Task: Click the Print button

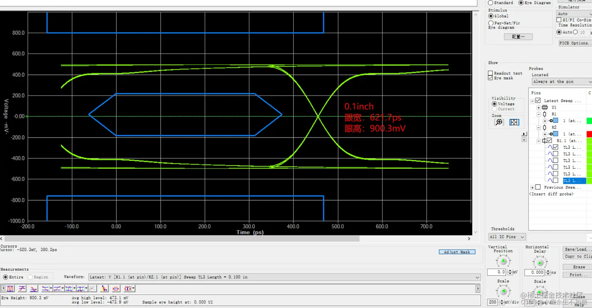Action: coord(577,275)
